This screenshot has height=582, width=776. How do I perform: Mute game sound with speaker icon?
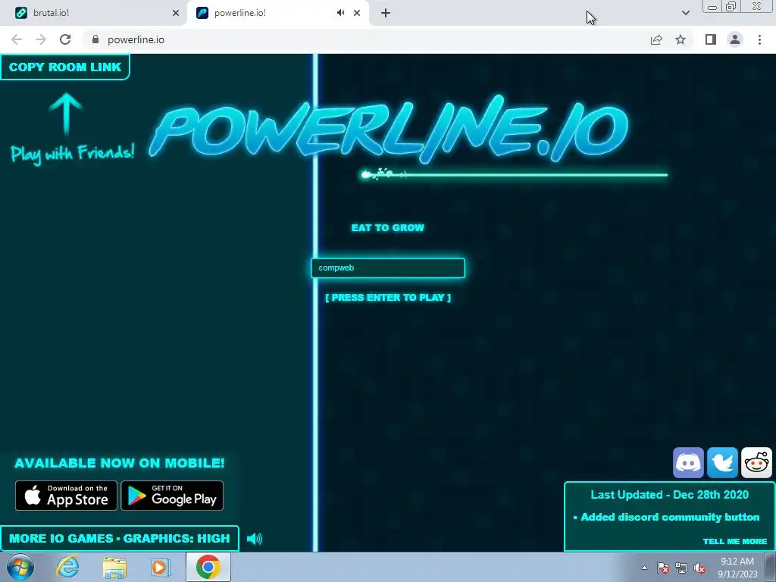click(x=255, y=539)
